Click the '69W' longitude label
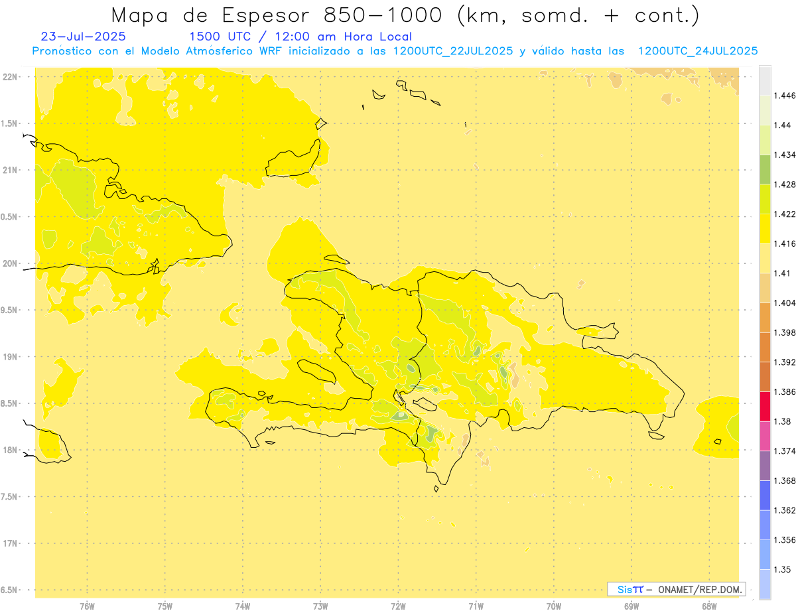This screenshot has height=615, width=796. point(631,606)
